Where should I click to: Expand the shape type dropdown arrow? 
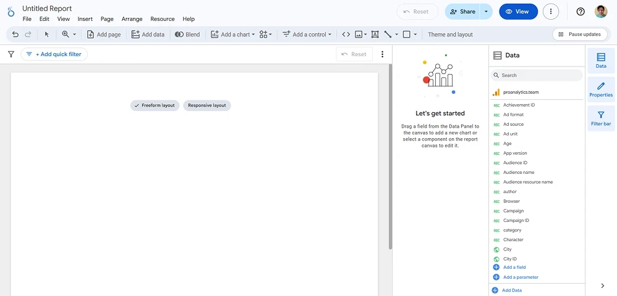415,35
